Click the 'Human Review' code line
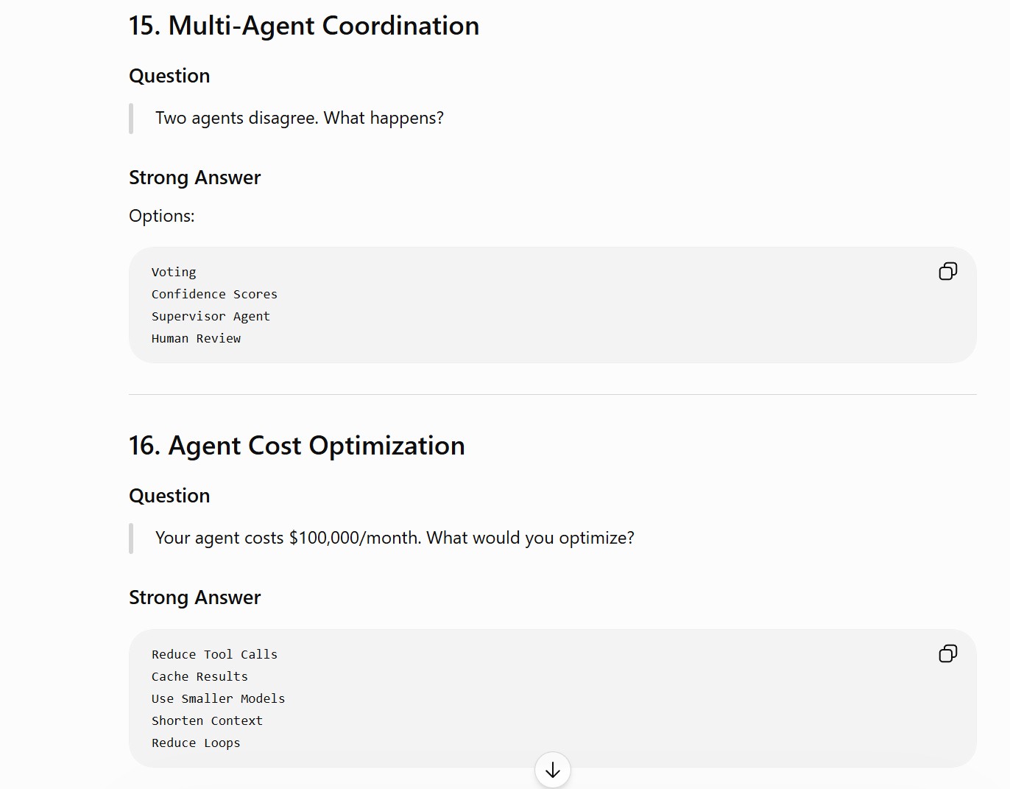 coord(196,338)
